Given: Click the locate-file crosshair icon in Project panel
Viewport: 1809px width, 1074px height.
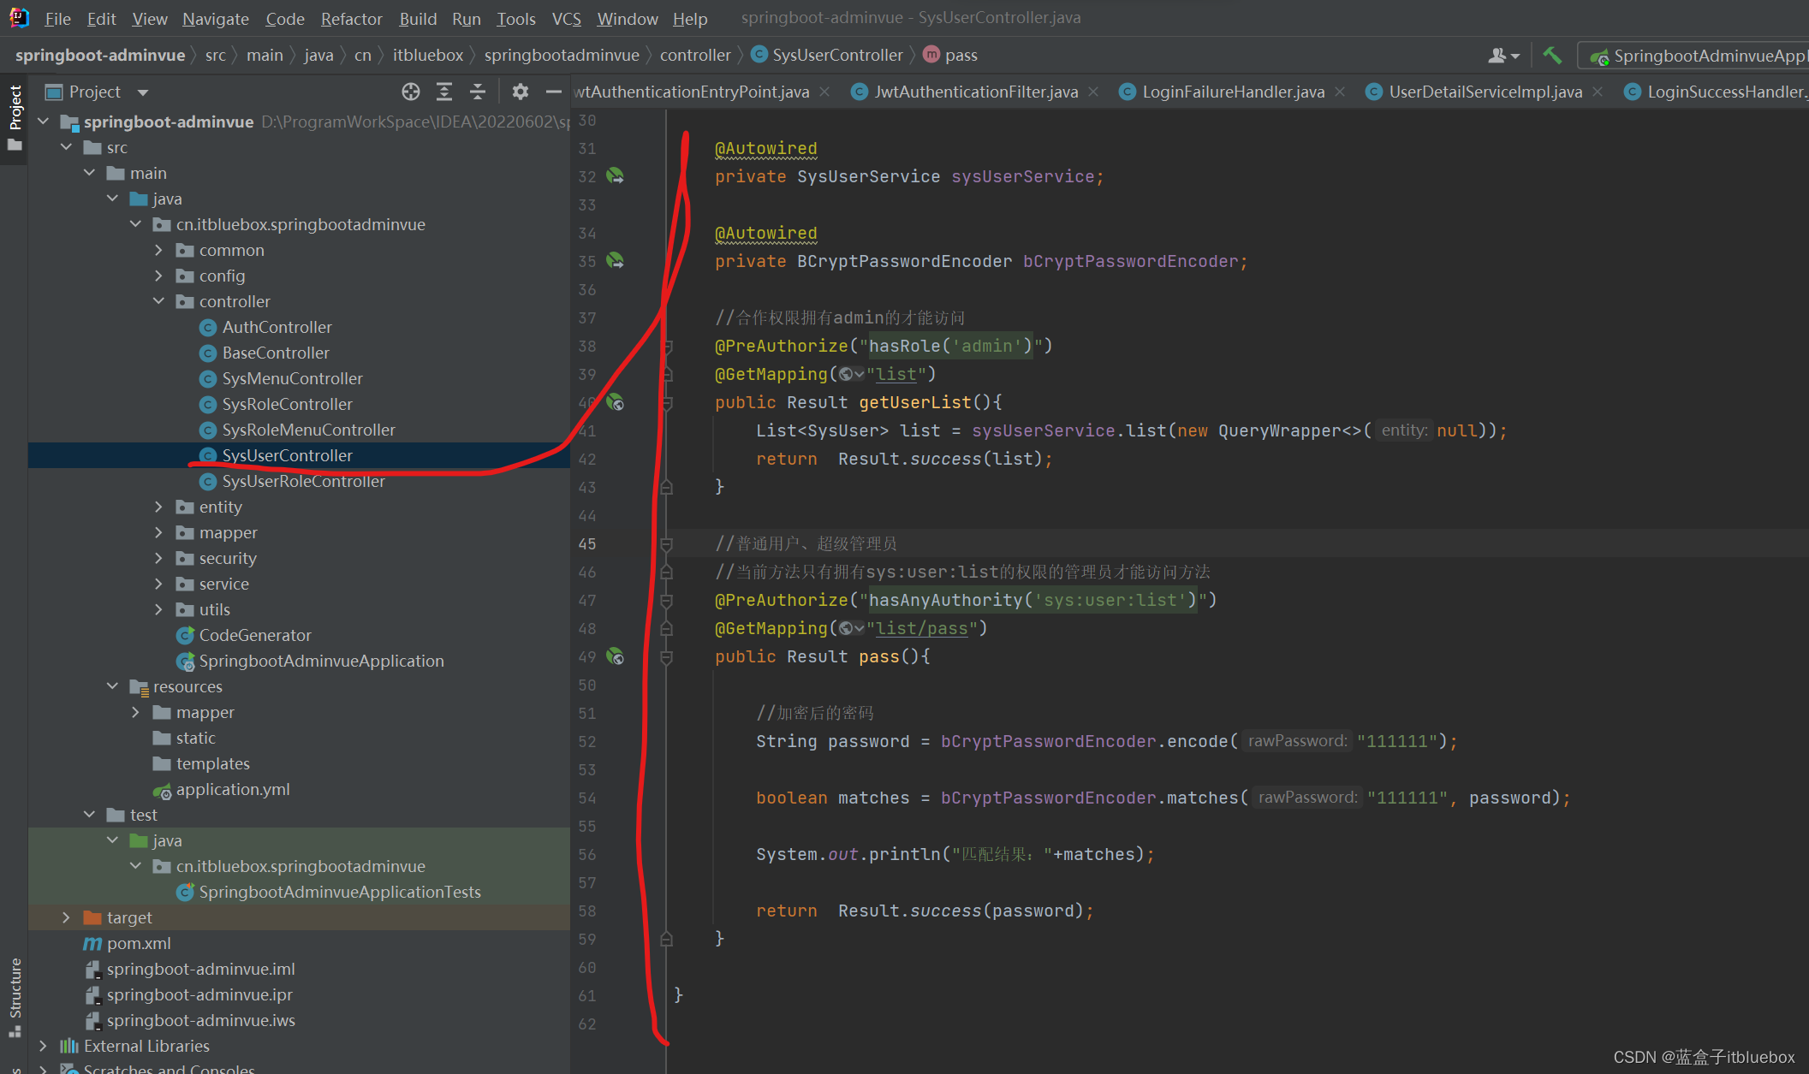Looking at the screenshot, I should point(411,92).
